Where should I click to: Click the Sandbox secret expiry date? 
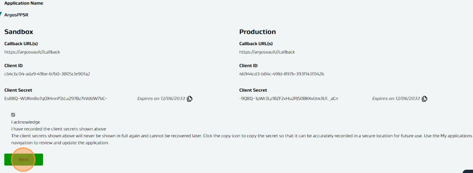[161, 99]
